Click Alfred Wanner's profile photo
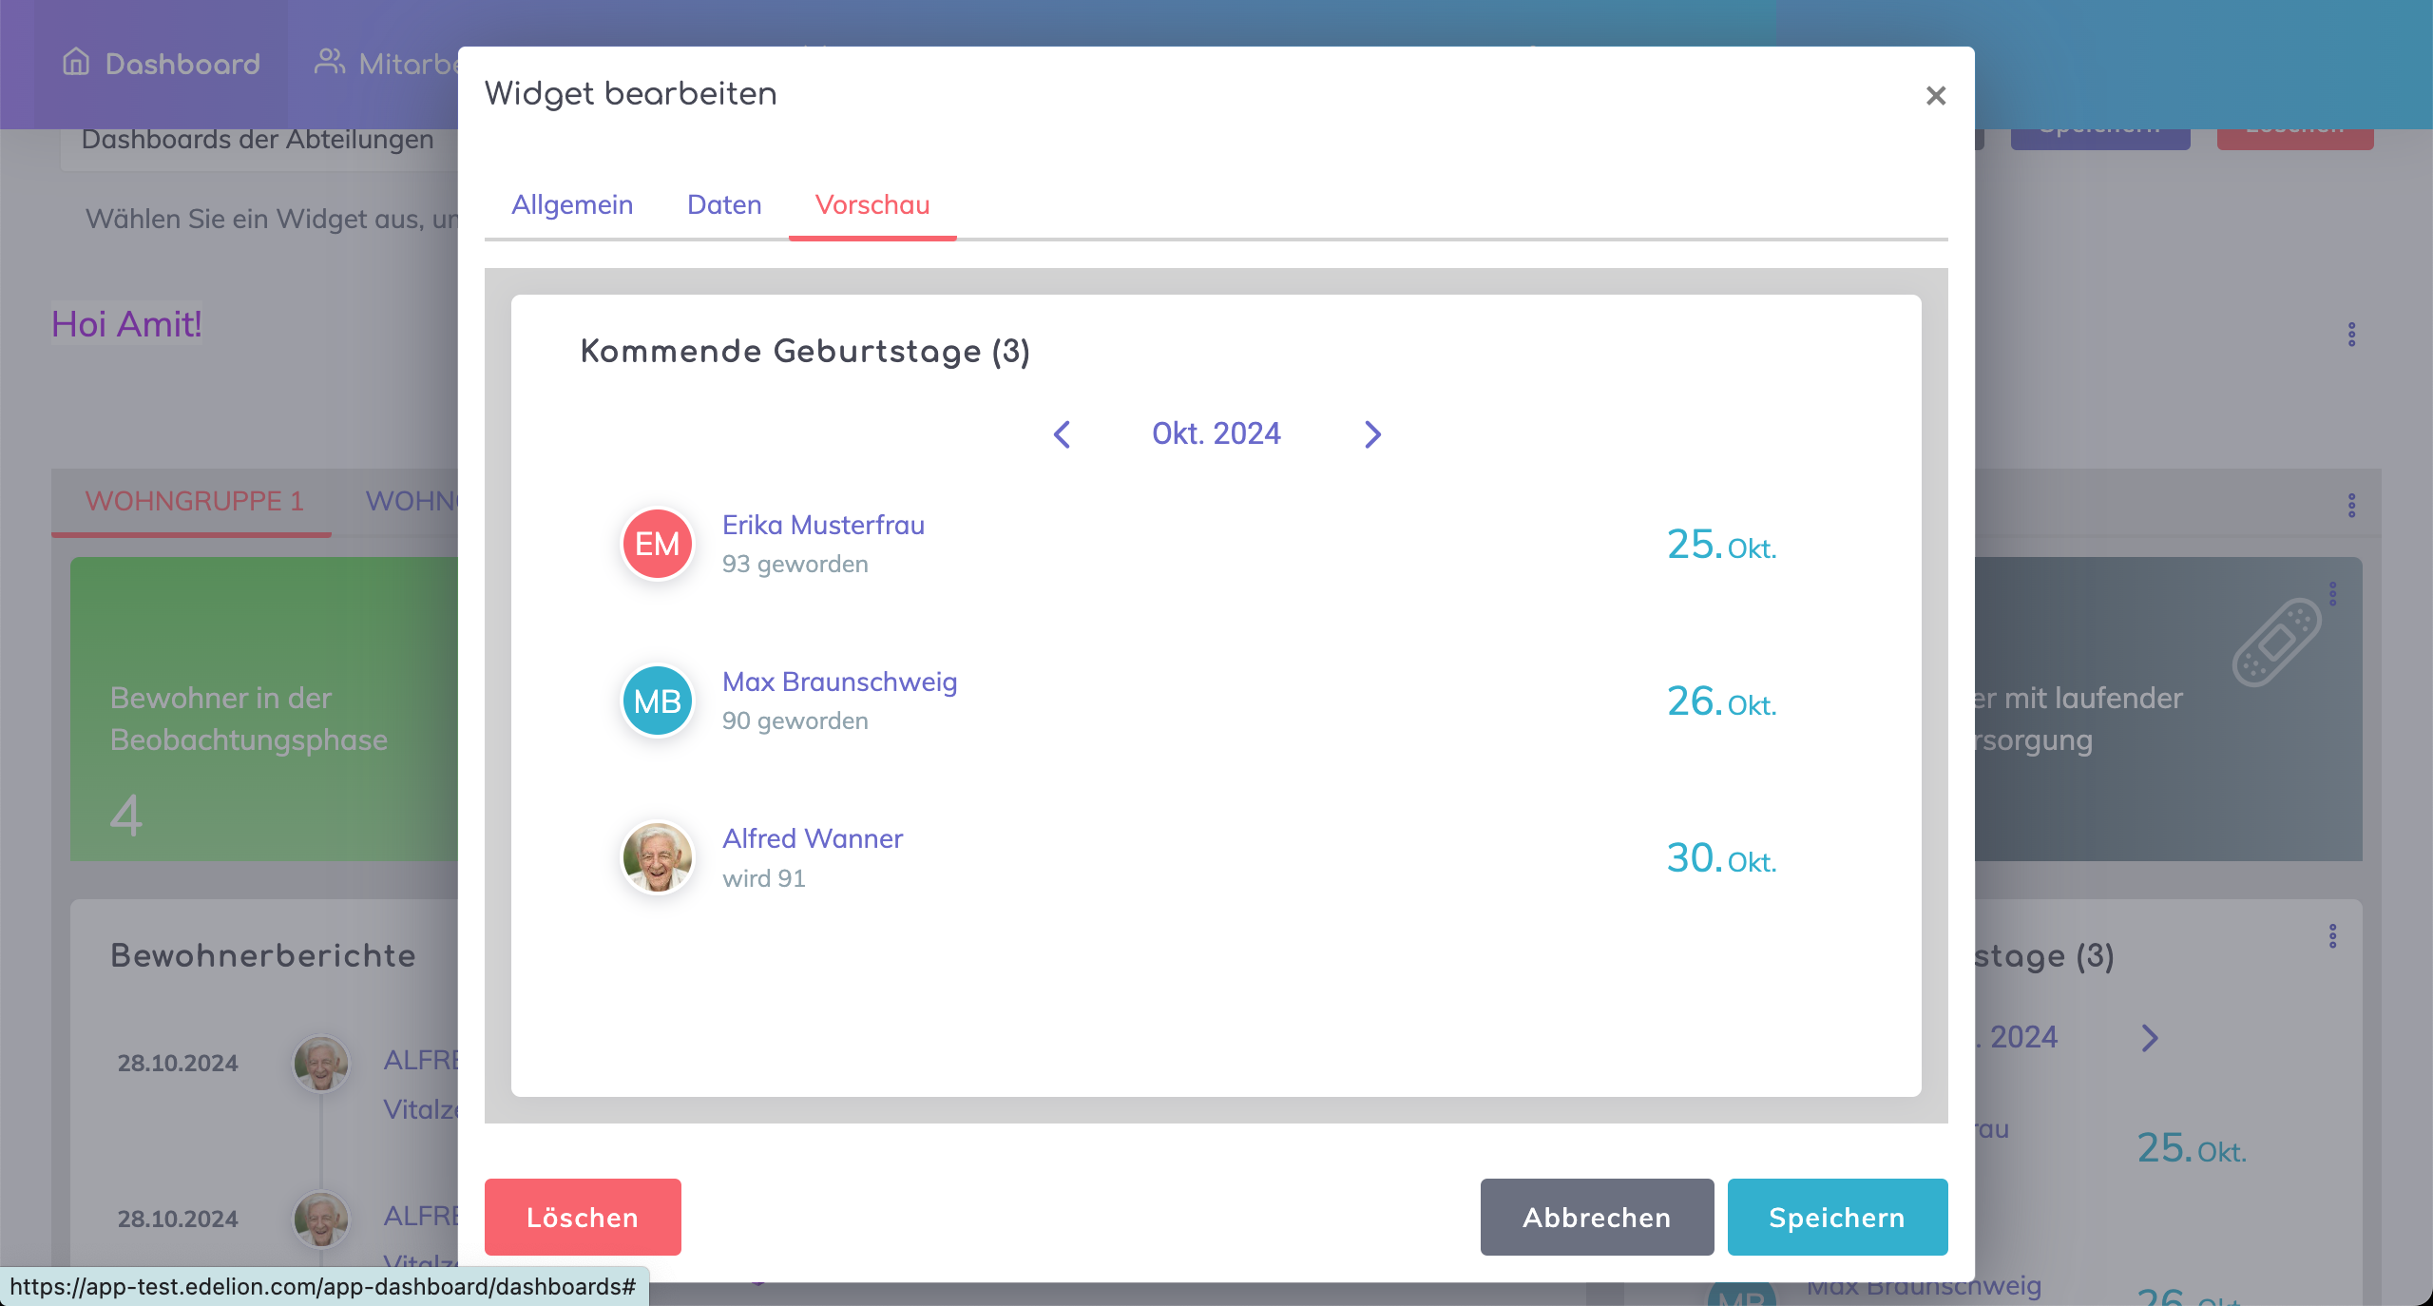 (657, 857)
